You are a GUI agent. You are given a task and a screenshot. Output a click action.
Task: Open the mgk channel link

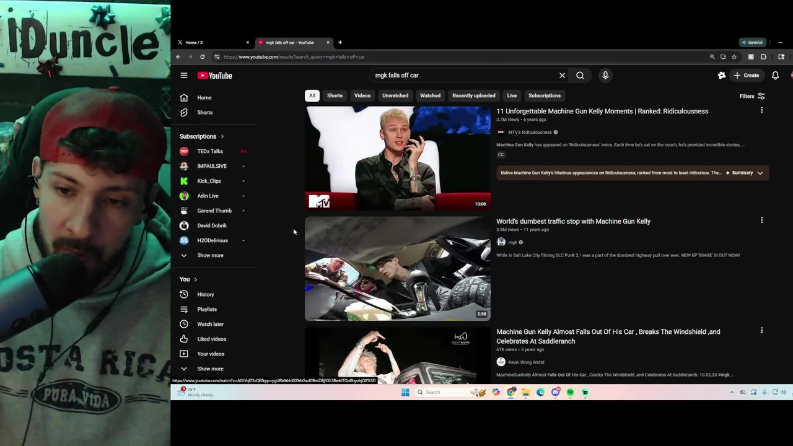click(512, 242)
